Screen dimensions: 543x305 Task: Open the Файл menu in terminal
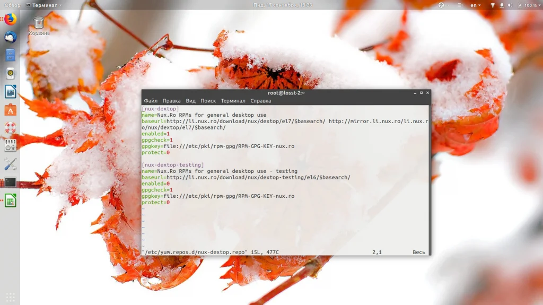151,101
